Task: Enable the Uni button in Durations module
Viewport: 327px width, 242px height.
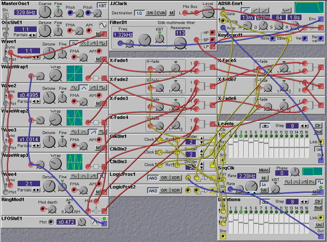Action: (319, 224)
